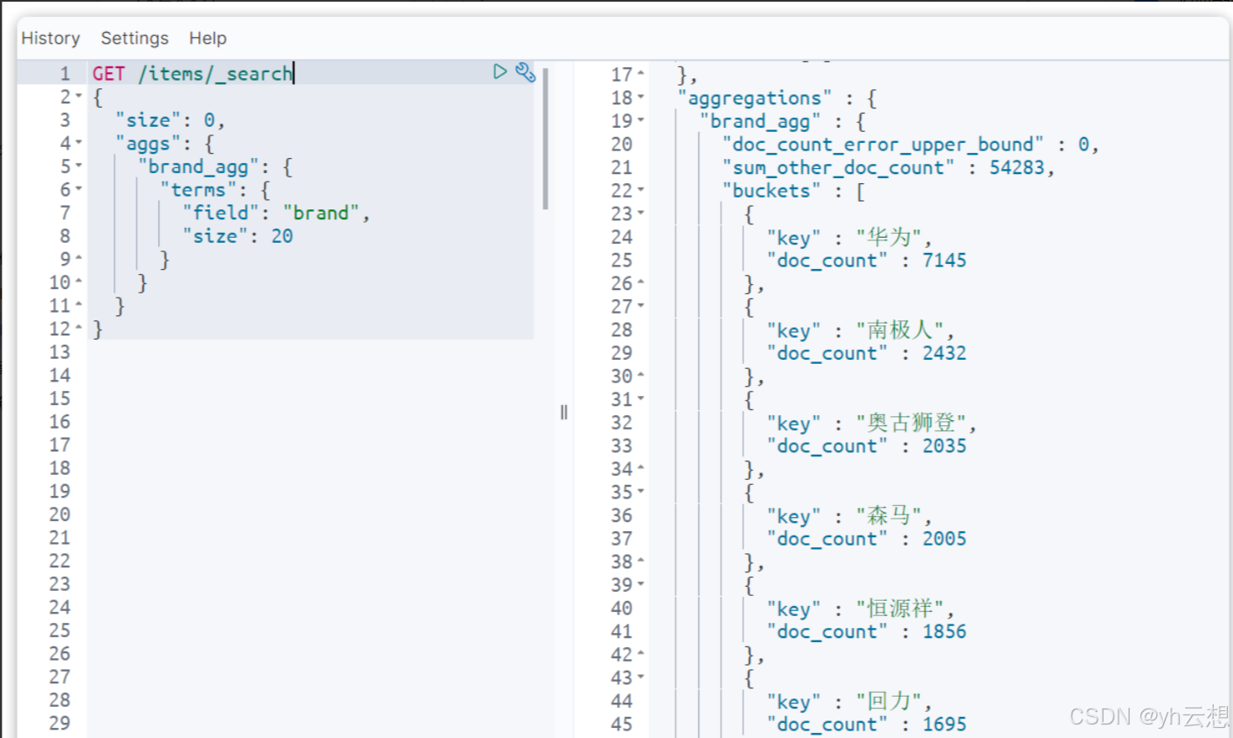Screen dimensions: 1233x738
Task: Collapse the "brand_agg" block at request line 5
Action: pos(79,166)
